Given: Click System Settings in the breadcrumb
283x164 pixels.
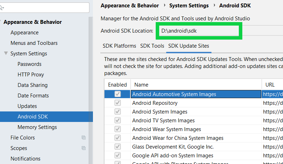Looking at the screenshot, I should tap(189, 6).
